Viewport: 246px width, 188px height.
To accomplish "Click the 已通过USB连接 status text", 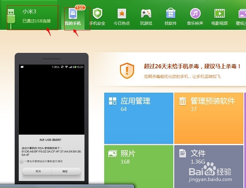I will pos(37,21).
